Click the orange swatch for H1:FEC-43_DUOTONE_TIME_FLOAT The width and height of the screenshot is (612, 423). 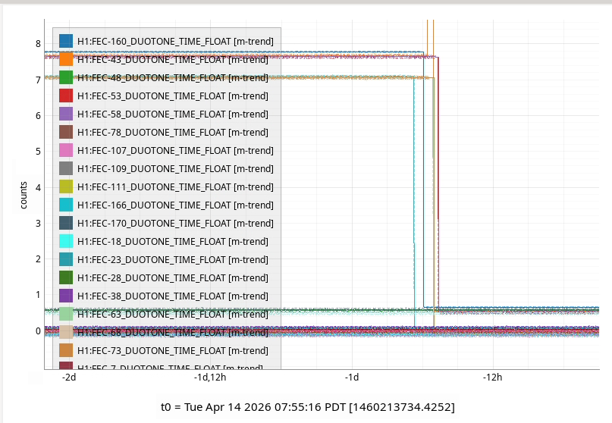click(x=66, y=59)
